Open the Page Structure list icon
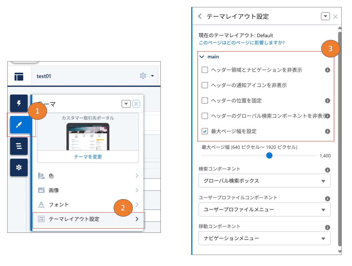352x266 pixels. pyautogui.click(x=19, y=146)
